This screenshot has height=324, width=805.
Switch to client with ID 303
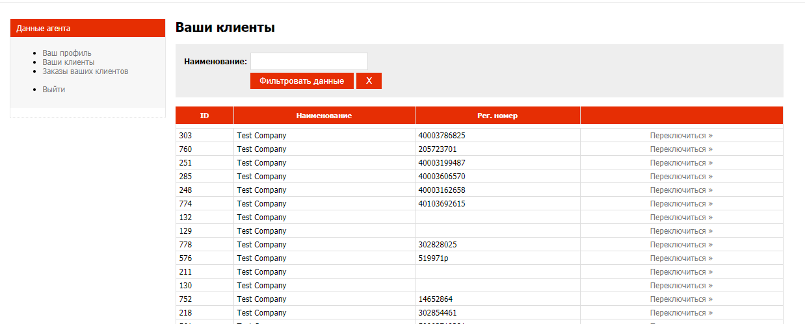pos(681,136)
